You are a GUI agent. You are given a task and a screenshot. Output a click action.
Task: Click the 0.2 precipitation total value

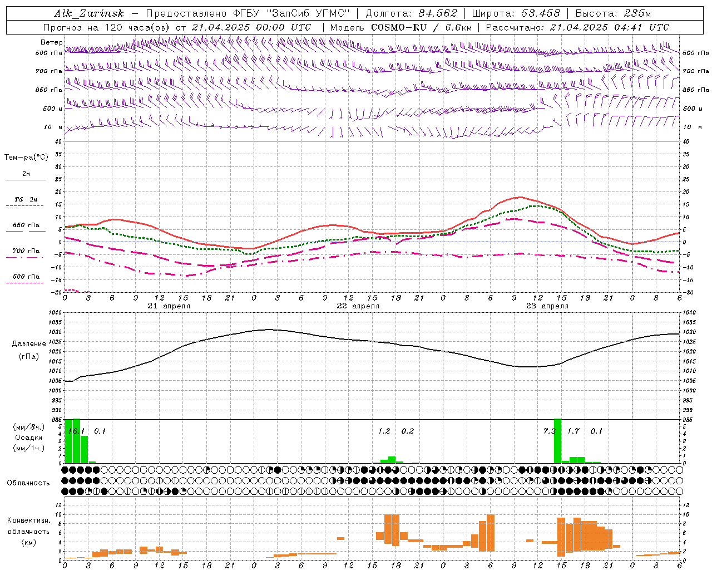point(408,431)
